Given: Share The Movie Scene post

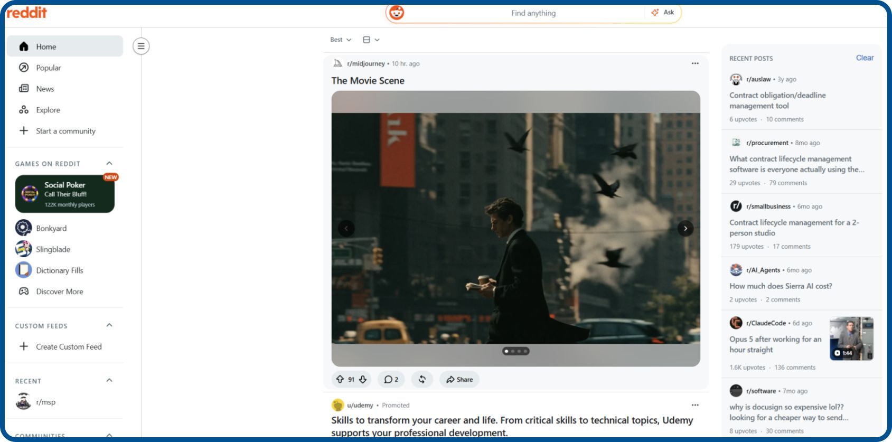Looking at the screenshot, I should (459, 379).
